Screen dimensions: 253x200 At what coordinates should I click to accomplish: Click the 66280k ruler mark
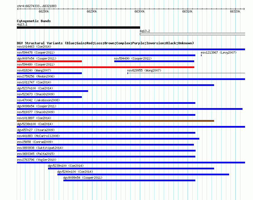click(44, 11)
